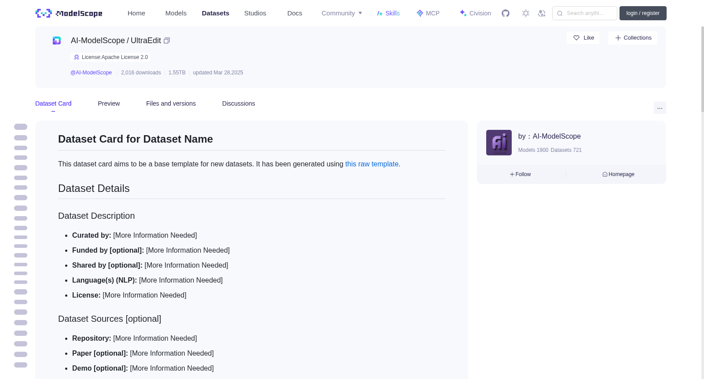
Task: Click "by：AI-ModelScope" in the side card
Action: point(550,136)
